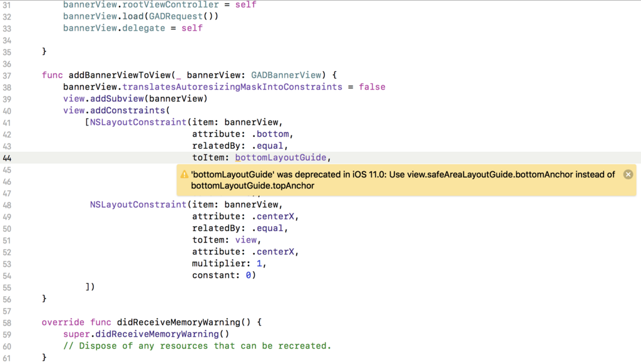Click the .bottom attribute value
The height and width of the screenshot is (363, 641).
click(270, 134)
